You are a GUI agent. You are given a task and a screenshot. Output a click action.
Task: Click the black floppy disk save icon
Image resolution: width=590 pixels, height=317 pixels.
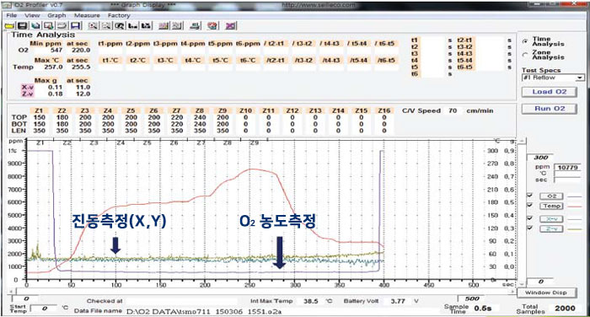(x=22, y=25)
